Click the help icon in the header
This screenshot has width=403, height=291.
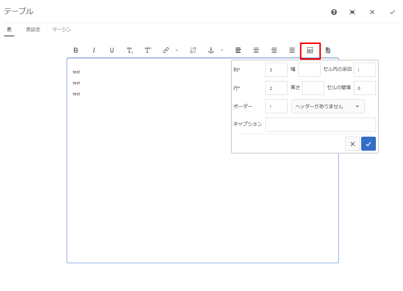333,12
